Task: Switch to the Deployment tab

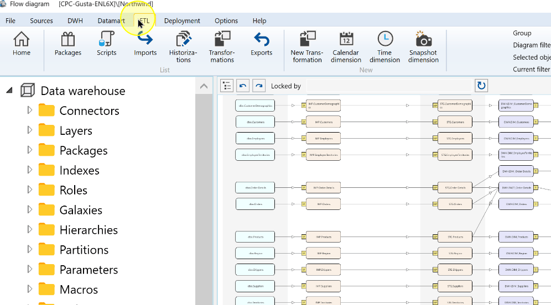Action: [182, 20]
